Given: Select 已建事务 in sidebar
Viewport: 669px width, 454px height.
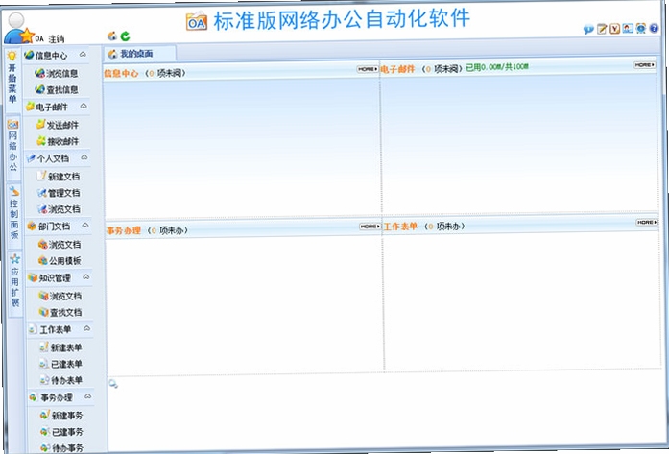Looking at the screenshot, I should coord(62,432).
